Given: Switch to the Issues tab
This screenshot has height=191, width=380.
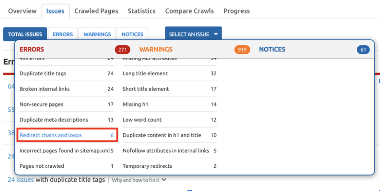Looking at the screenshot, I should [55, 11].
